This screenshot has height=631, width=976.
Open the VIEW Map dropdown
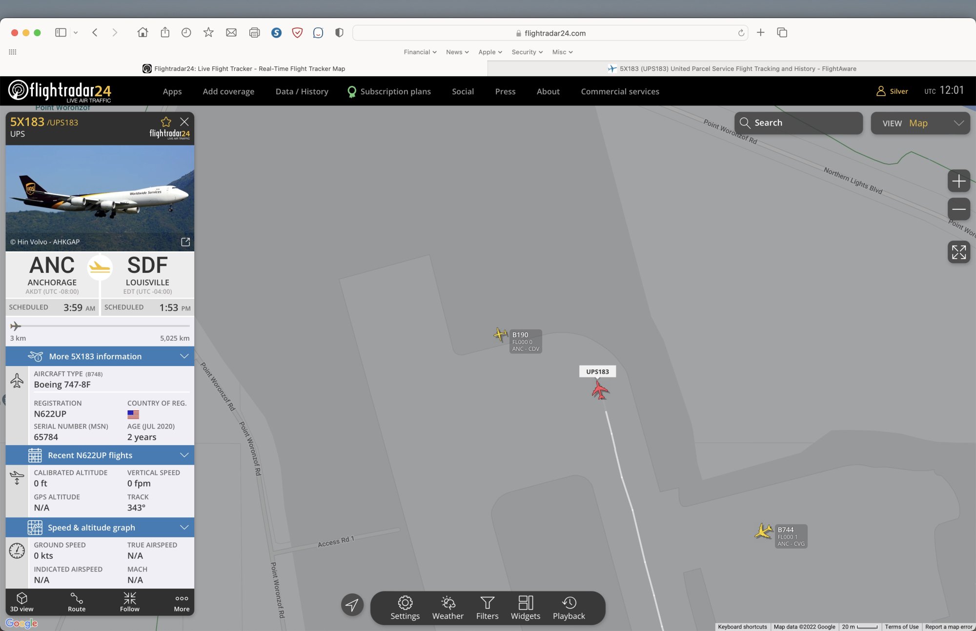coord(920,123)
